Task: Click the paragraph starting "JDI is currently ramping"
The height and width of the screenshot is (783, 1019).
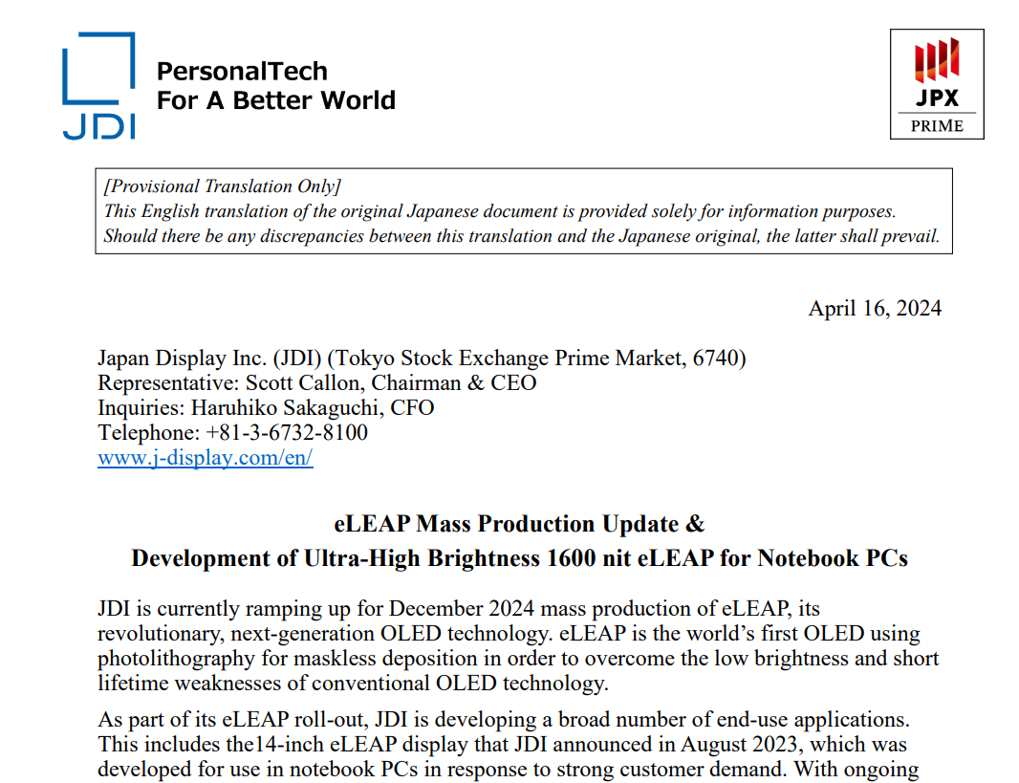Action: click(x=517, y=645)
